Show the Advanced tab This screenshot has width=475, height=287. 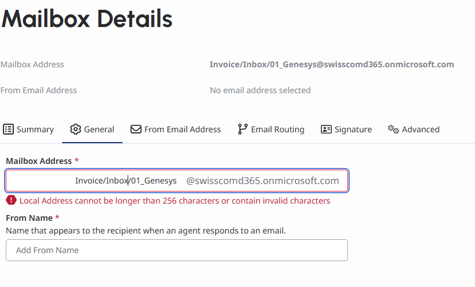[420, 129]
